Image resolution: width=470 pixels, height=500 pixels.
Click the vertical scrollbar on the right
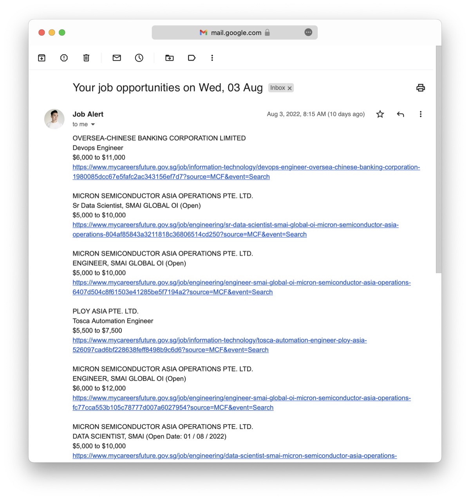[x=438, y=156]
